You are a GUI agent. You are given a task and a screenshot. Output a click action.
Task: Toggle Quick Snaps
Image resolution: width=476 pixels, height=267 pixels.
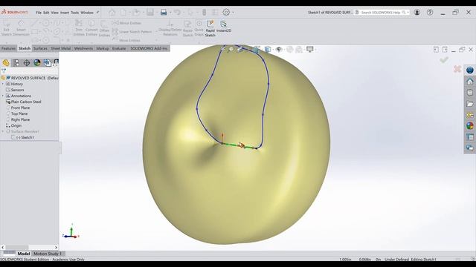(199, 28)
